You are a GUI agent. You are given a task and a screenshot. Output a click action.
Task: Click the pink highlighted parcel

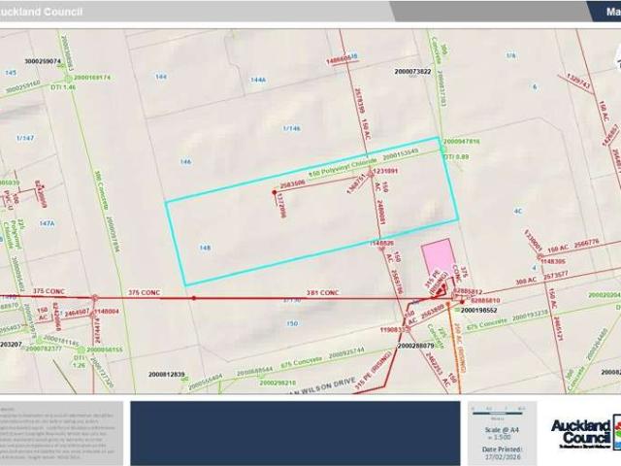(439, 259)
